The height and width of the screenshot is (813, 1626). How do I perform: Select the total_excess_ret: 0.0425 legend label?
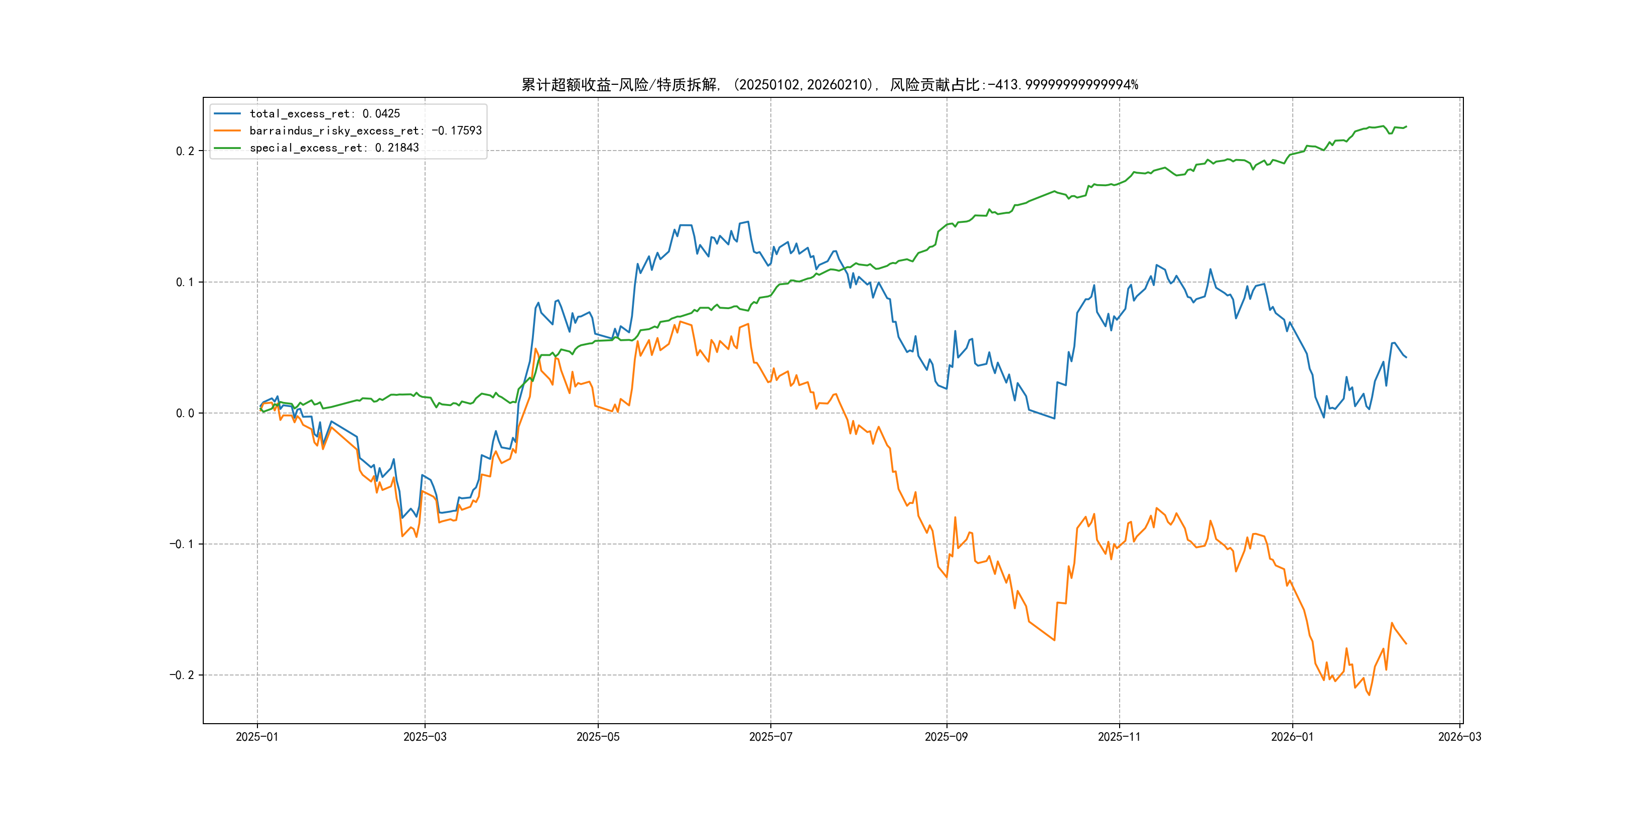(x=324, y=113)
